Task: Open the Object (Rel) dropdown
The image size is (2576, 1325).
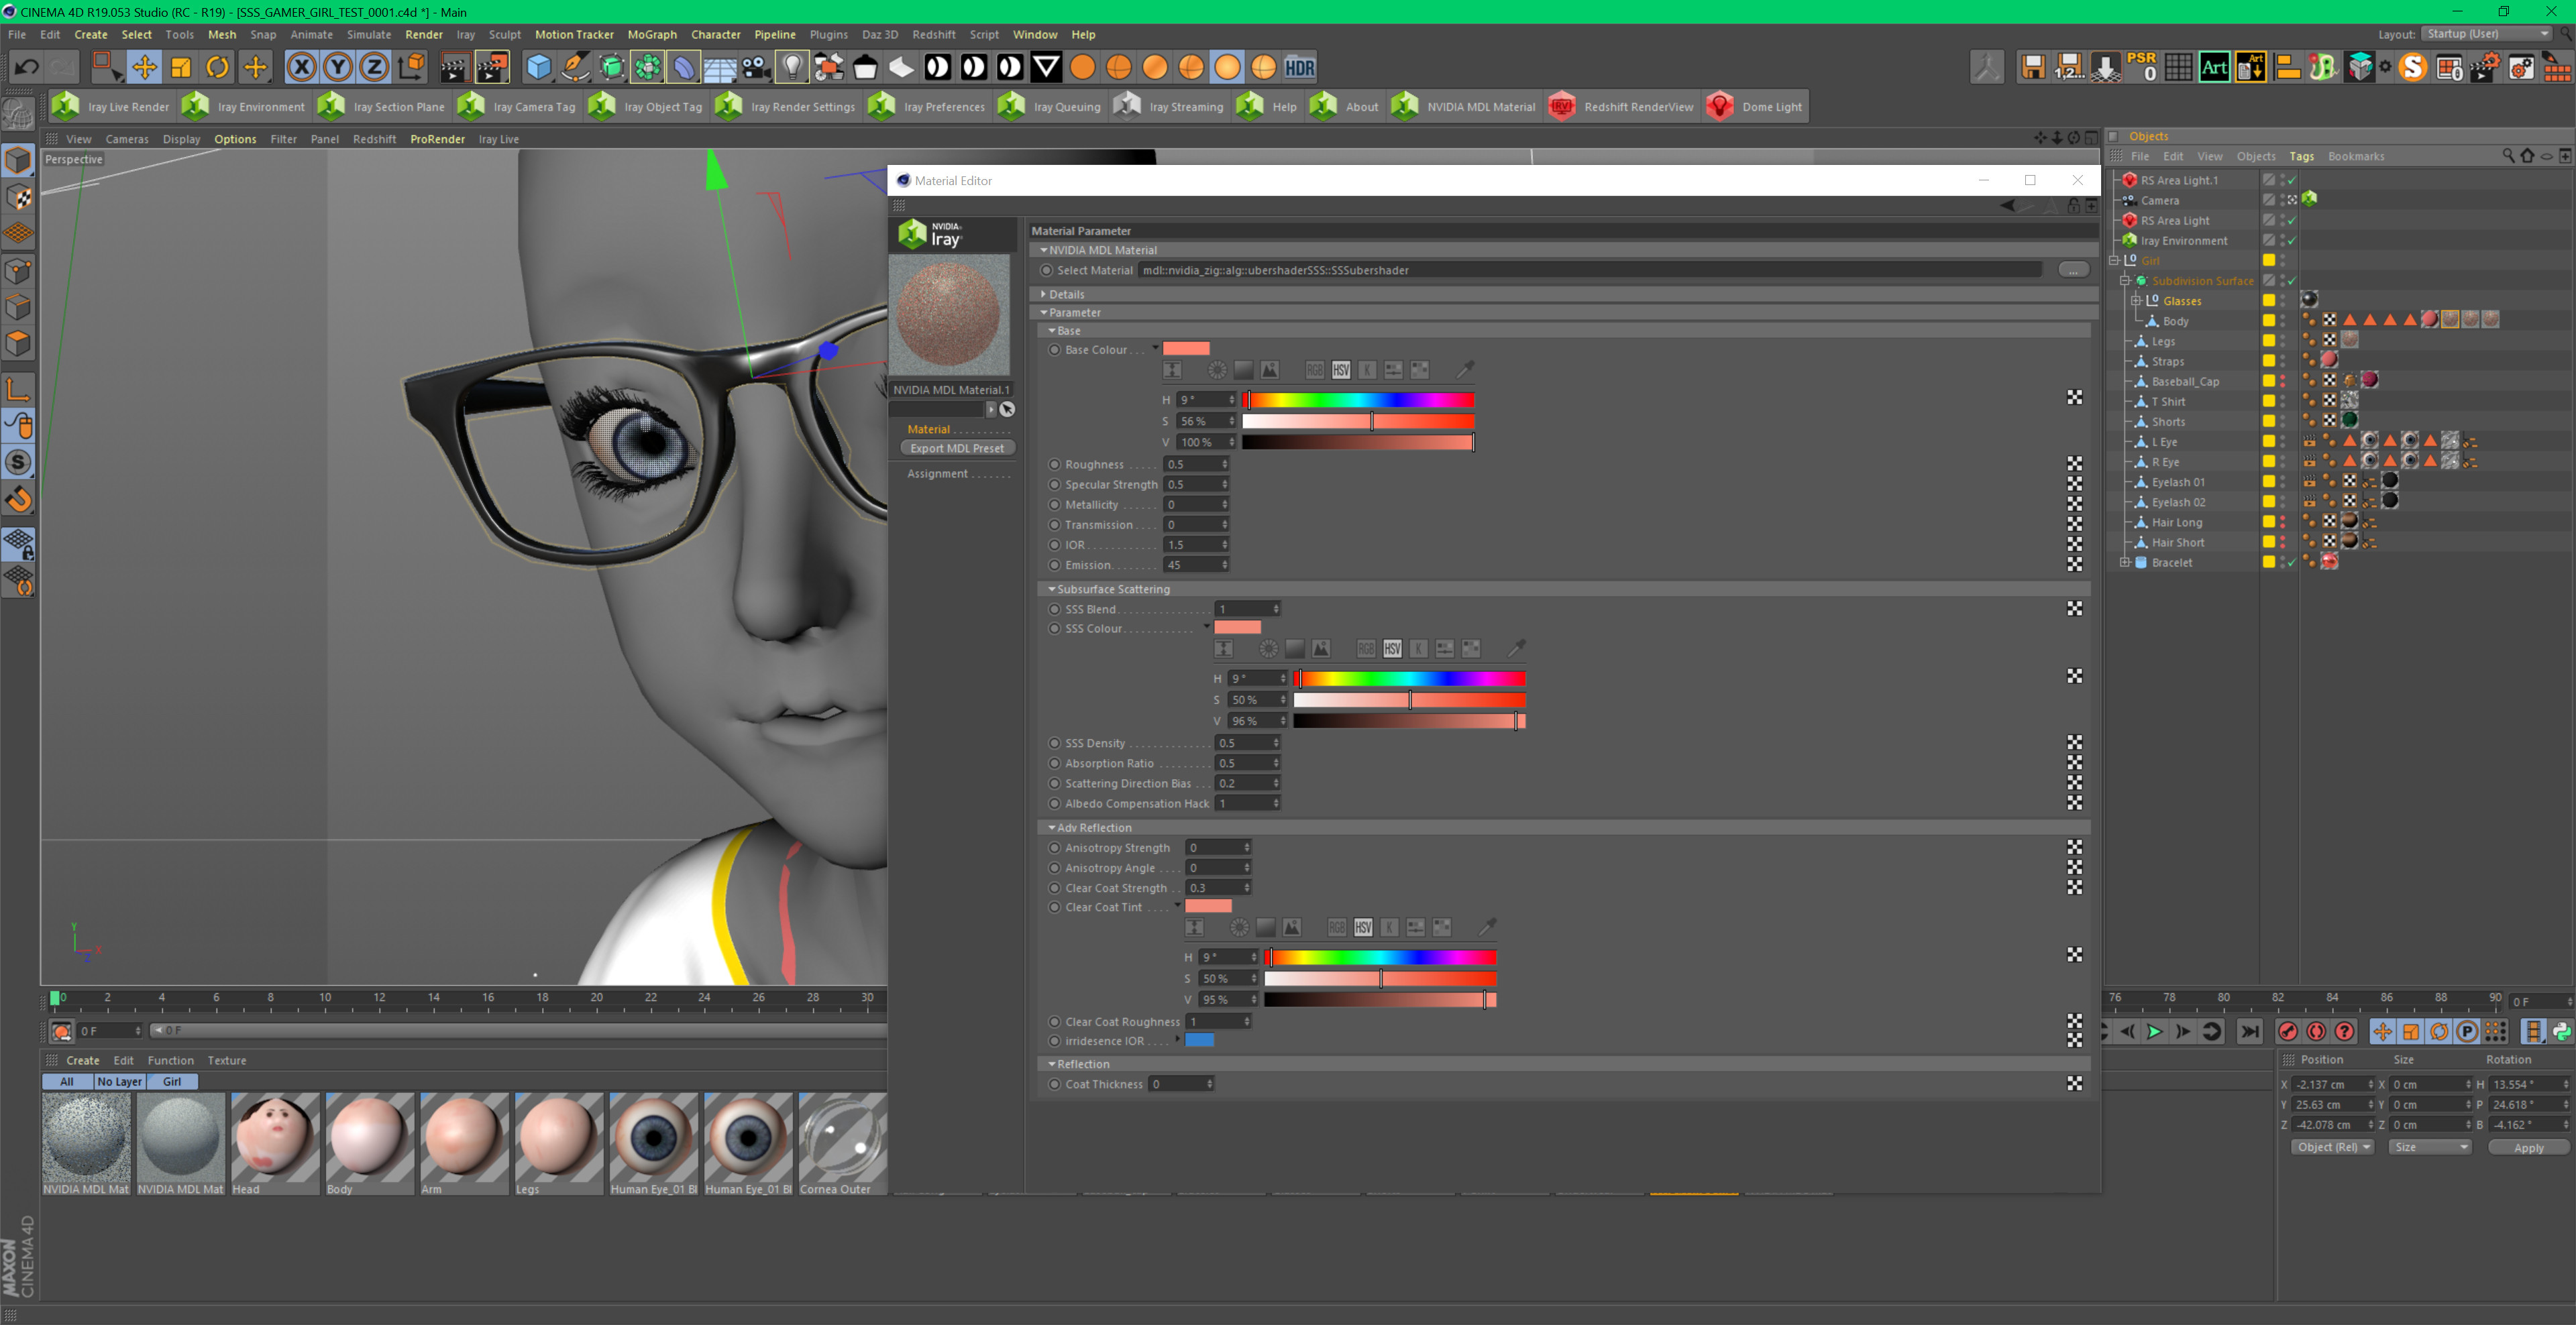Action: click(x=2333, y=1147)
